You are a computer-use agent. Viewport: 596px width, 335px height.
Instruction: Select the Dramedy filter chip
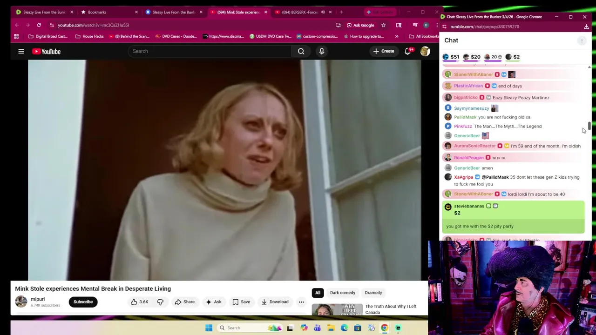click(373, 293)
